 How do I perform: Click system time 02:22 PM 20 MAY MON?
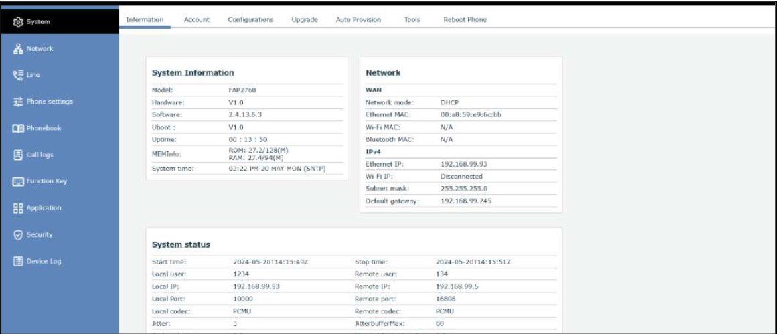278,169
